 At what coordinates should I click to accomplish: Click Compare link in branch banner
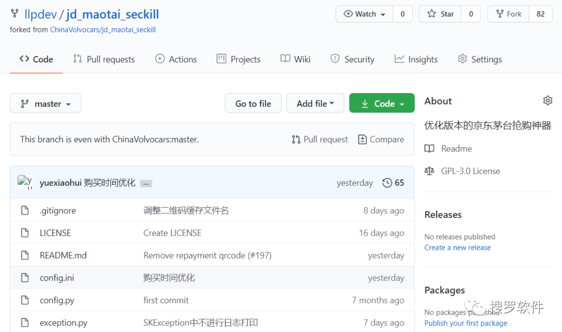[x=381, y=139]
